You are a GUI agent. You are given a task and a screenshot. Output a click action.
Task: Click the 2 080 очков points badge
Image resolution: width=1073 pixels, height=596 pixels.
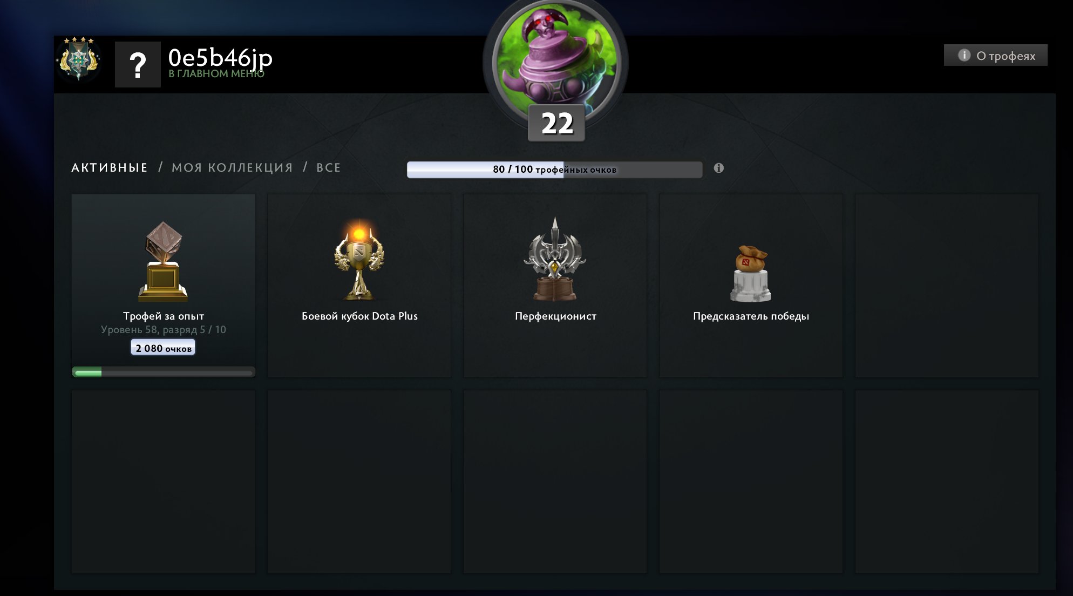tap(163, 348)
